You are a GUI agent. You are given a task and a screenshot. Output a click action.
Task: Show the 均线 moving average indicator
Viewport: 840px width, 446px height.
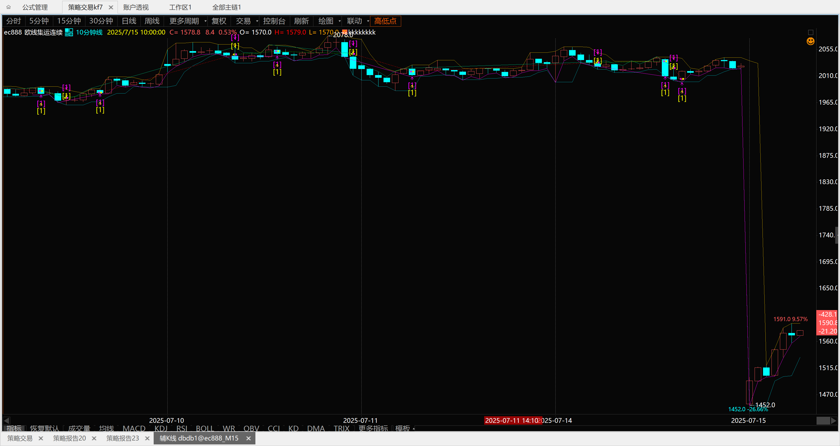point(106,428)
